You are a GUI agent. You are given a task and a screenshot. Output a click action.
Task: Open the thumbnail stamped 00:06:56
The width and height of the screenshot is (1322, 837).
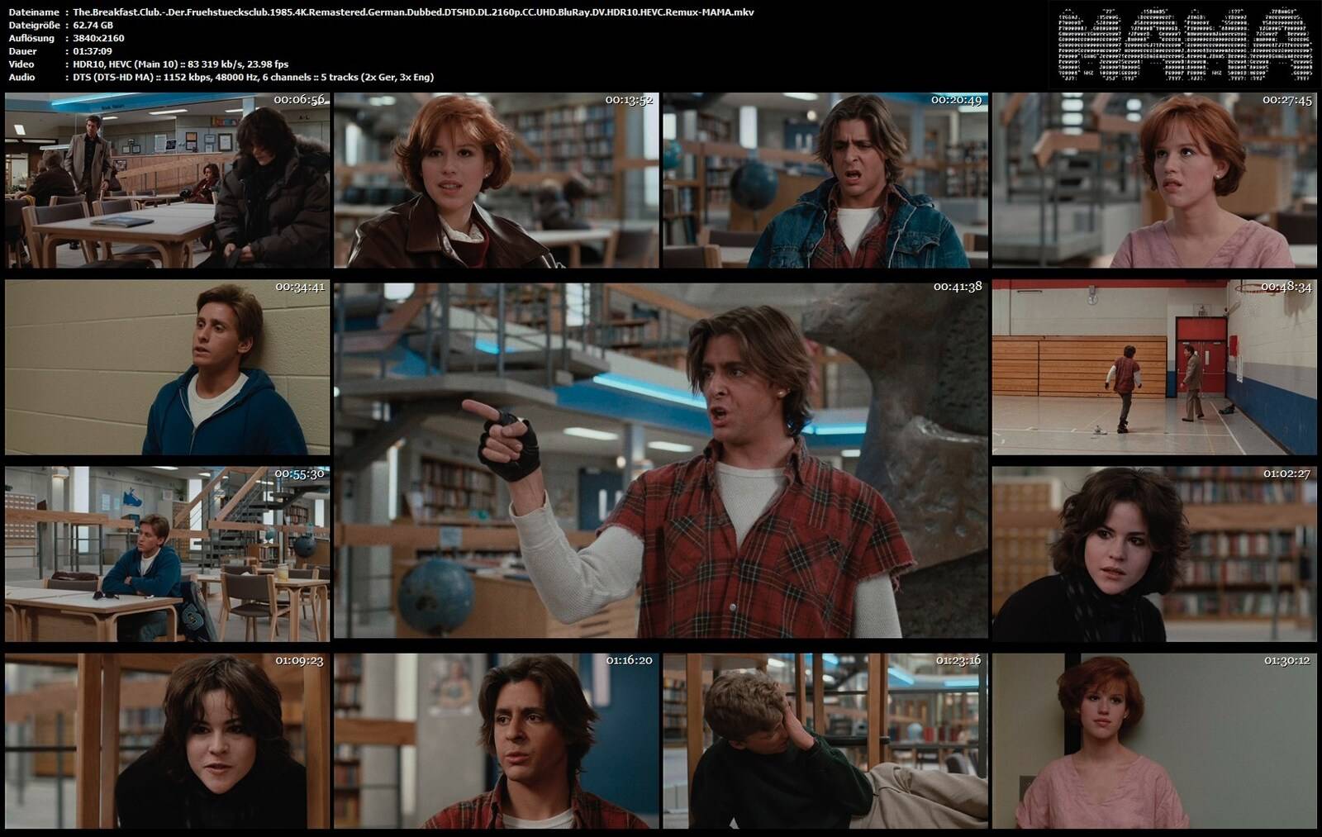pyautogui.click(x=168, y=180)
